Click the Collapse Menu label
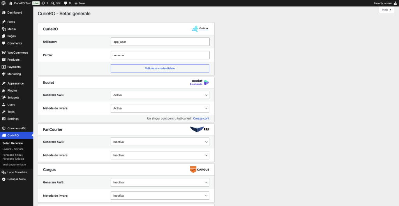 pyautogui.click(x=17, y=179)
